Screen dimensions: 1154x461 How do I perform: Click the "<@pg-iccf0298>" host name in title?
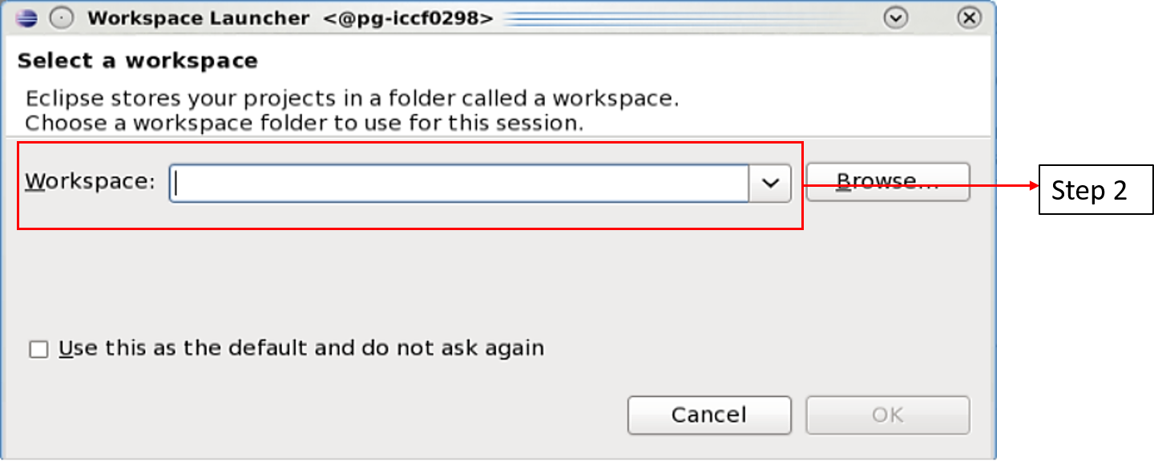point(409,18)
